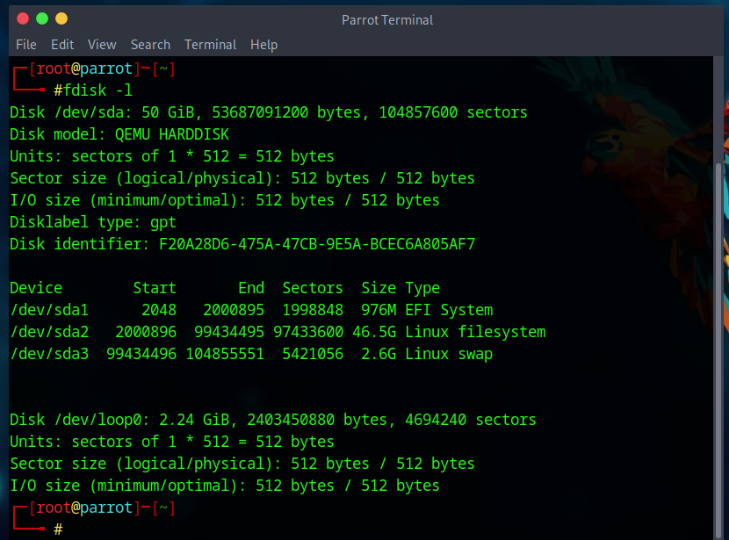Open the Edit menu
Viewport: 729px width, 540px height.
point(62,44)
